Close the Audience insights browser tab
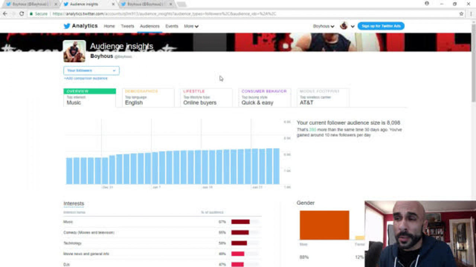Screen dimensions: 476x267 tap(114, 4)
